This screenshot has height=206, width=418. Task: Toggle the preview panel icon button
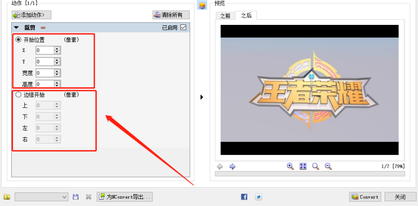pyautogui.click(x=202, y=5)
